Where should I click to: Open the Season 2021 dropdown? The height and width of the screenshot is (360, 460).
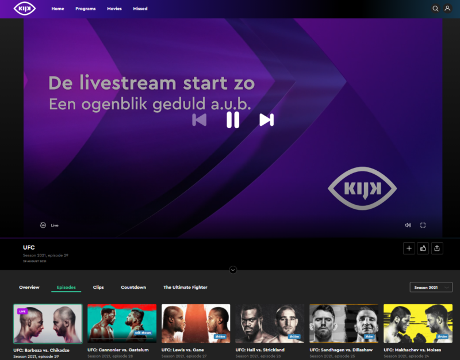pyautogui.click(x=430, y=287)
